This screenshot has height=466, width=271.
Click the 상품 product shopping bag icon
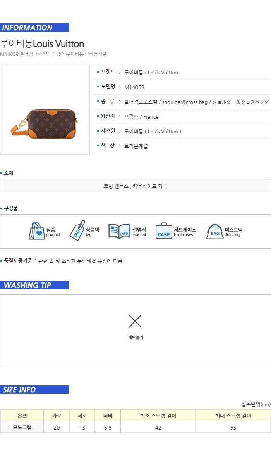37,231
